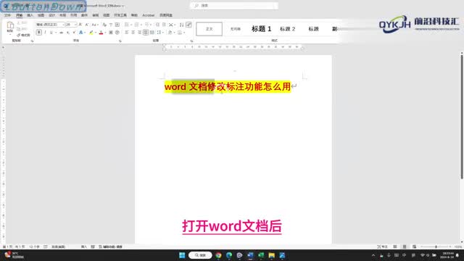
Task: Apply Character Shading icon
Action: point(111,33)
